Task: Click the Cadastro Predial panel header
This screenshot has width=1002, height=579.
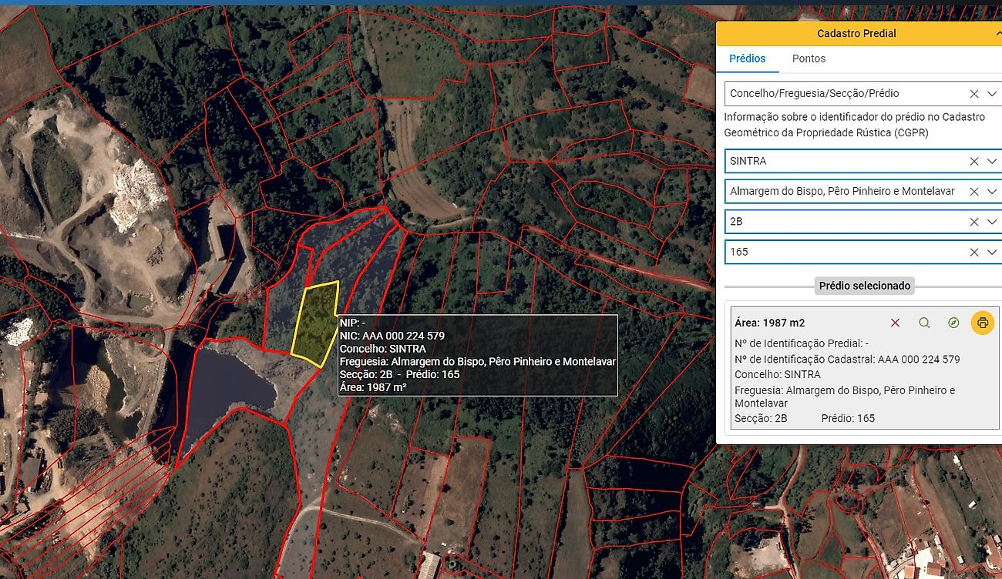Action: click(856, 34)
